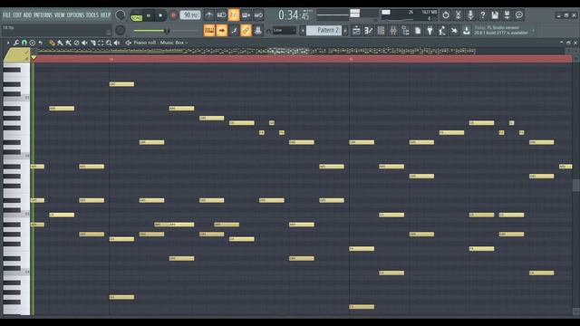The image size is (580, 326).
Task: Open the Mixer icon
Action: click(393, 30)
